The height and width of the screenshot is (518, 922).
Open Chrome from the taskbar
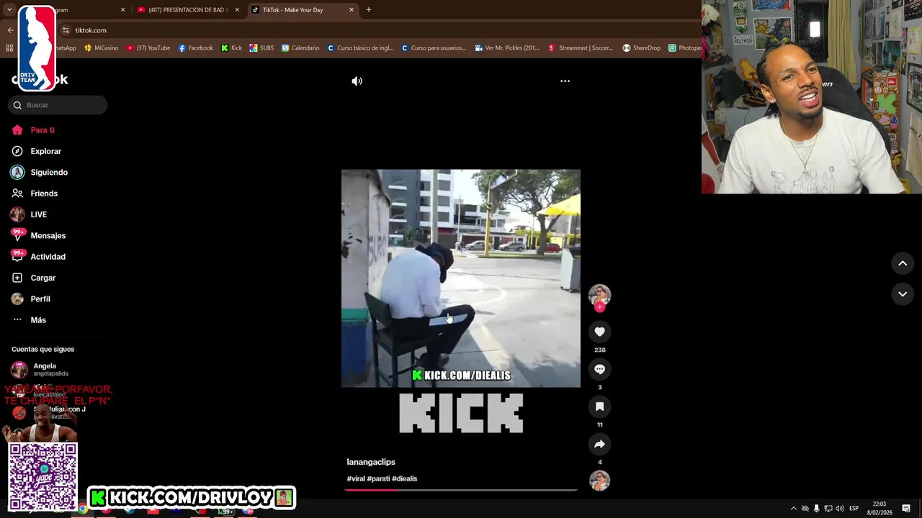(x=83, y=510)
